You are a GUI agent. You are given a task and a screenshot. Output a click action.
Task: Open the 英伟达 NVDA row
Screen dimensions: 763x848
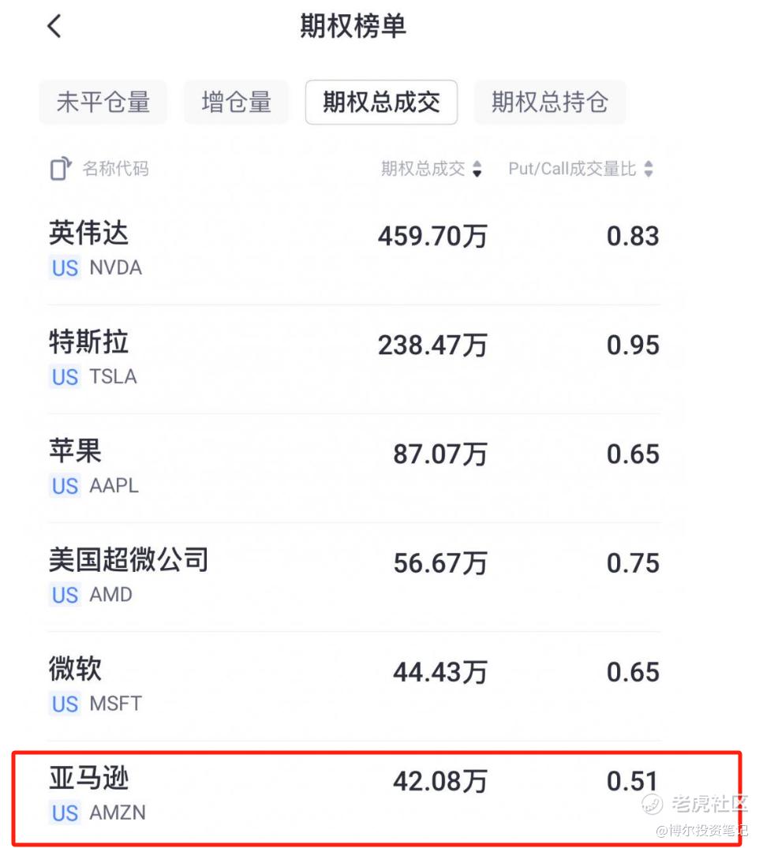pyautogui.click(x=354, y=250)
